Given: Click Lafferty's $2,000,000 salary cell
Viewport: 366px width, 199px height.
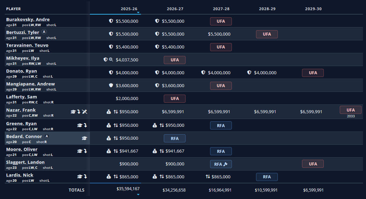Looking at the screenshot, I should pos(127,99).
